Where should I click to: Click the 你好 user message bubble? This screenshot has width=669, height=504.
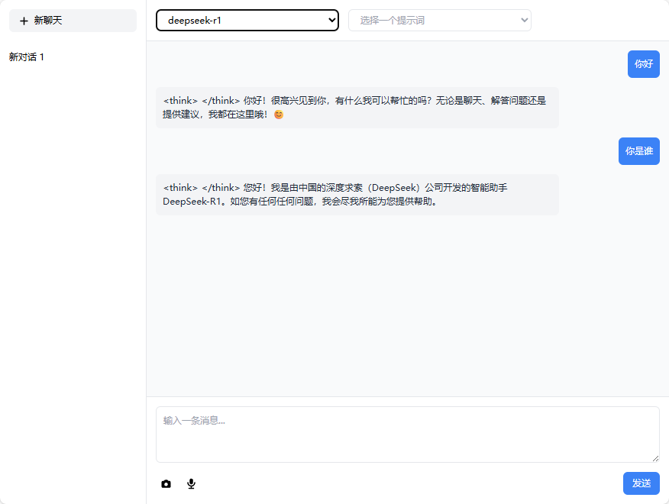[643, 64]
